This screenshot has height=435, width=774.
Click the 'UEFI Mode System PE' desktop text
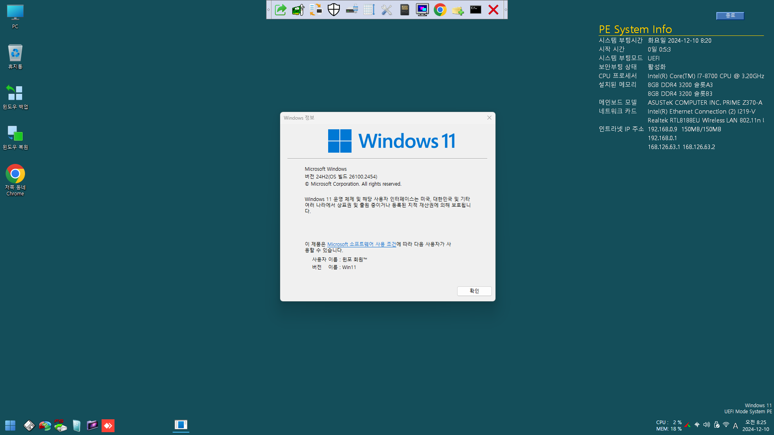748,412
